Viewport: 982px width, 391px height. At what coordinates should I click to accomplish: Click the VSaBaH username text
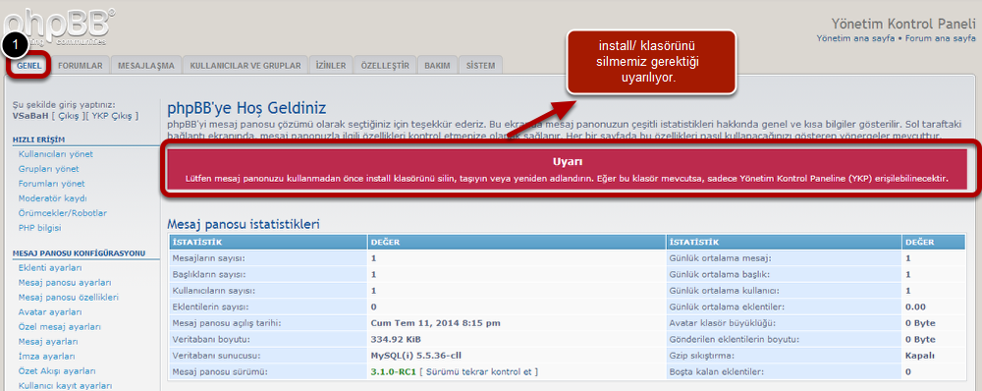pyautogui.click(x=30, y=116)
